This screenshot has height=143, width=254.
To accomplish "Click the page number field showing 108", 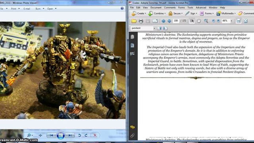I will coord(176,21).
